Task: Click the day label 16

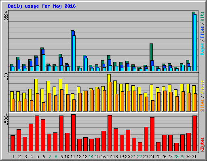Action: click(103, 157)
